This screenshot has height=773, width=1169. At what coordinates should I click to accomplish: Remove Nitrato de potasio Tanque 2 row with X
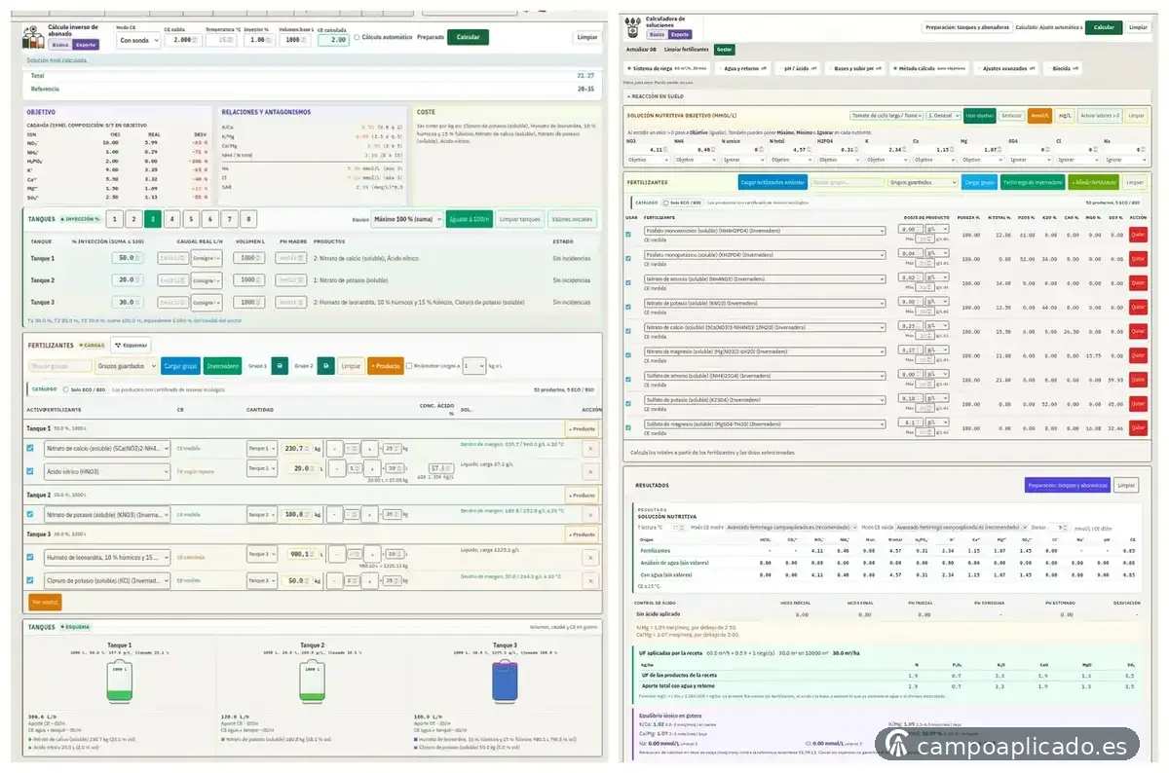coord(589,514)
